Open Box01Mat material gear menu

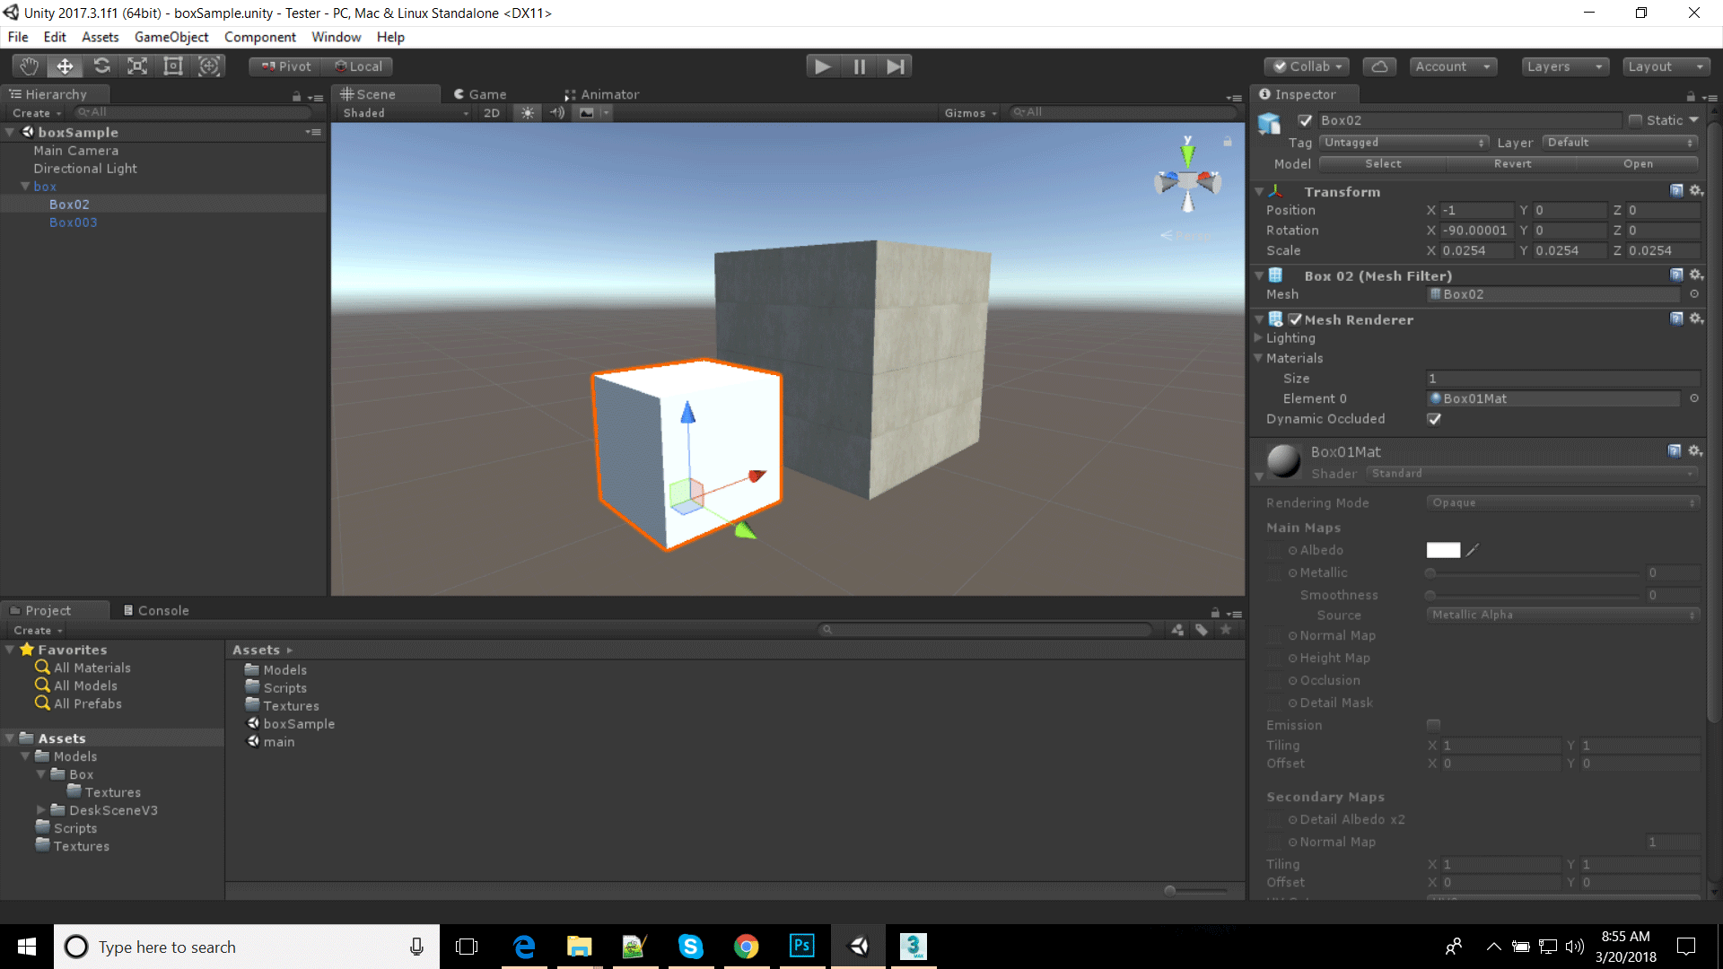[x=1695, y=450]
